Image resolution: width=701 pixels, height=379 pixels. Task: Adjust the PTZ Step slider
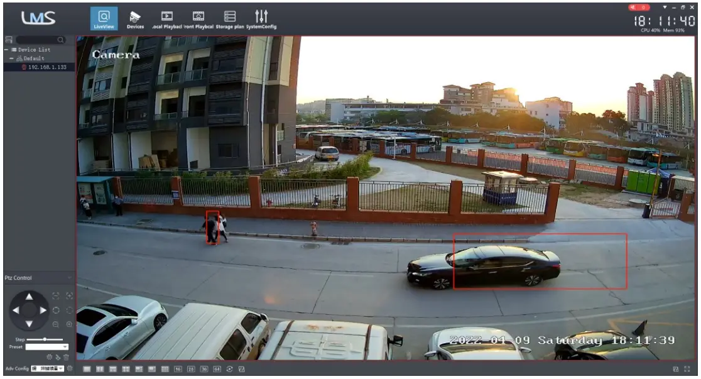[x=45, y=339]
